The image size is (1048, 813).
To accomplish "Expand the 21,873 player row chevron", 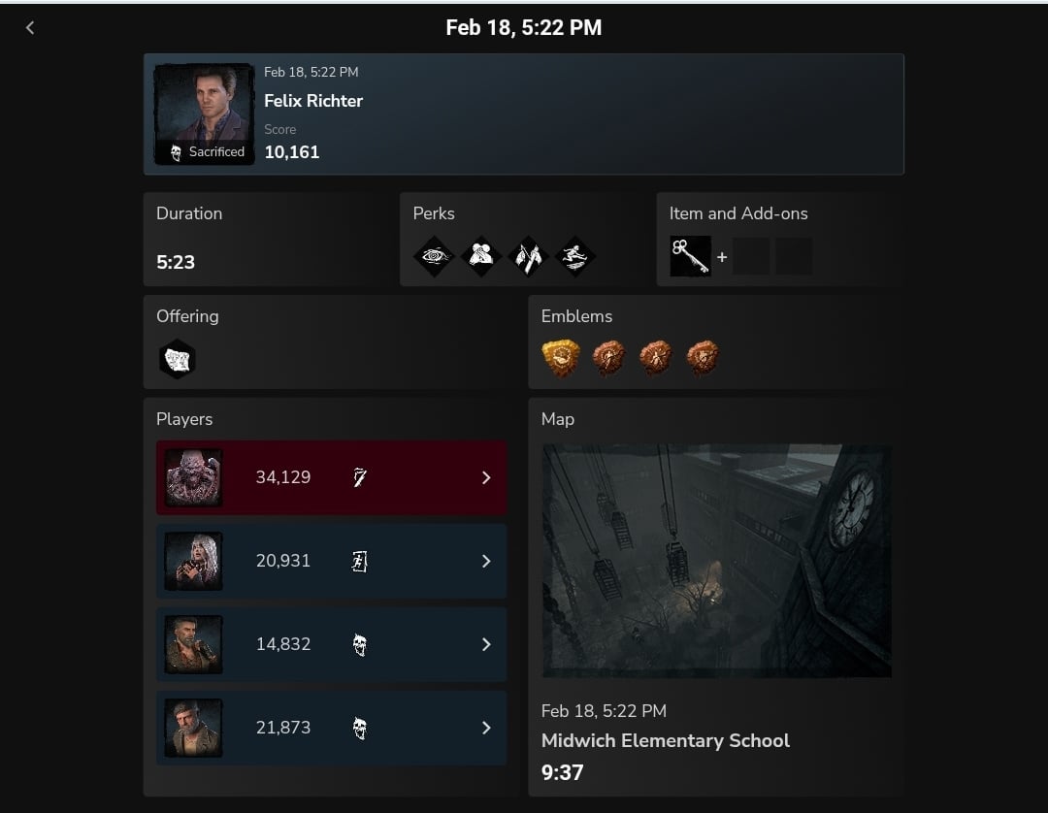I will [x=486, y=729].
